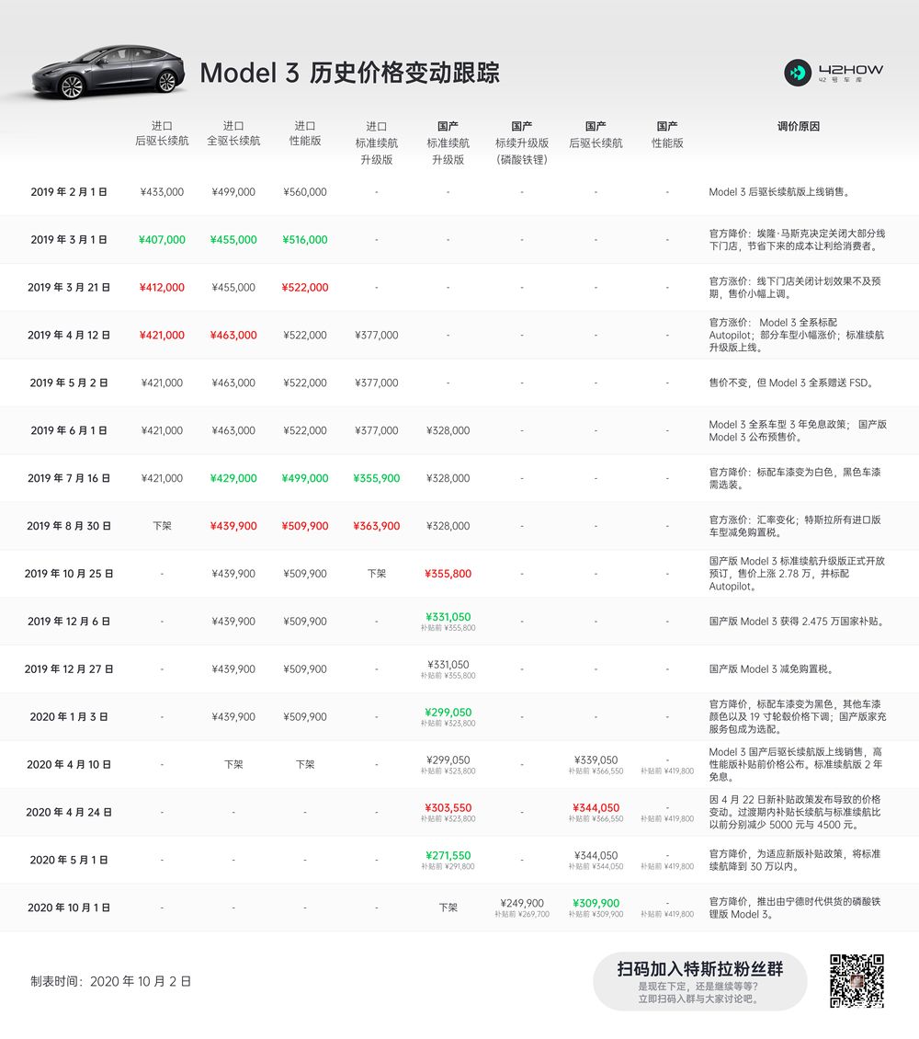This screenshot has width=919, height=1039.
Task: Click the date '2019 年 6 月 1 日'
Action: 69,430
